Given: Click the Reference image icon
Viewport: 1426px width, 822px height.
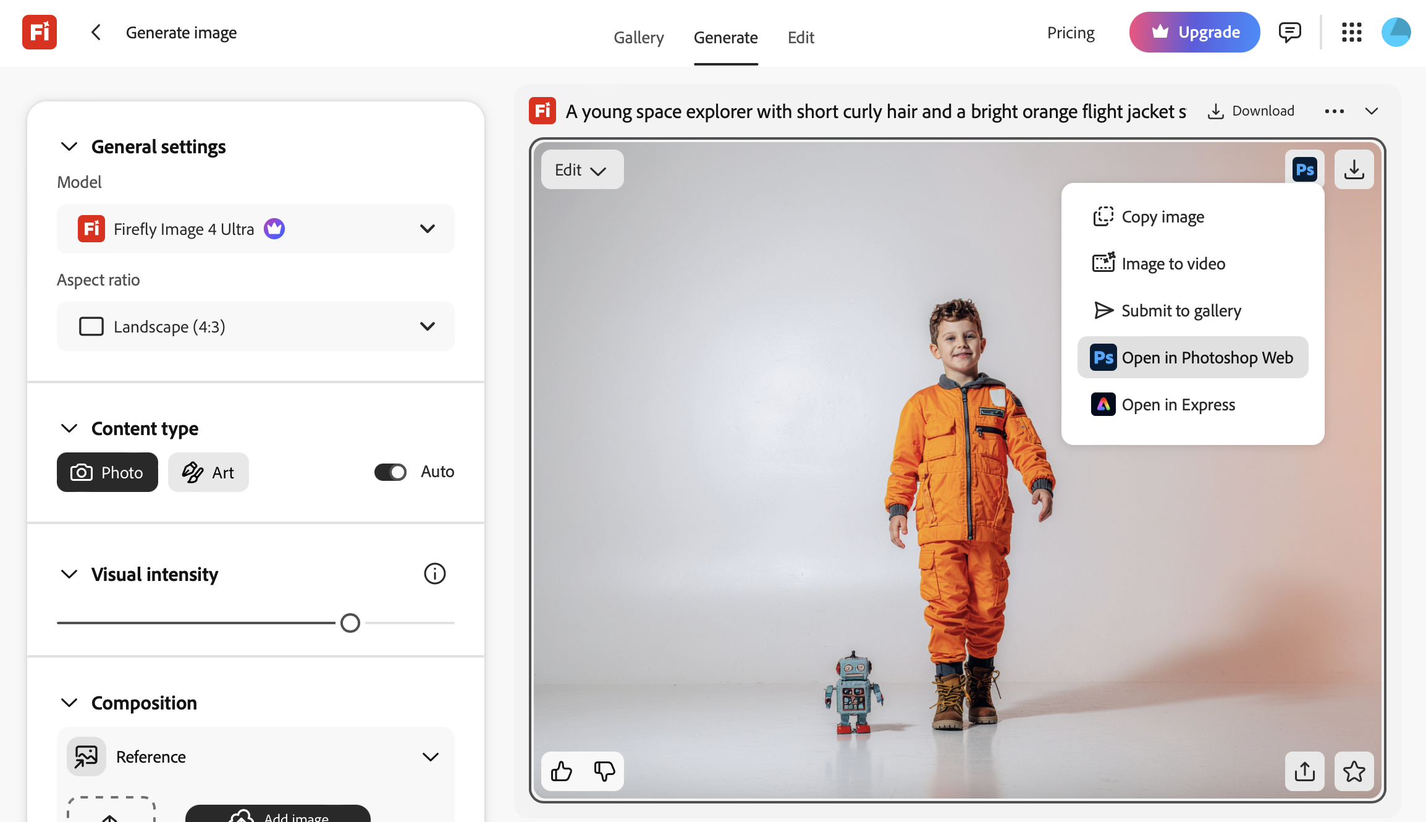Looking at the screenshot, I should pos(86,756).
